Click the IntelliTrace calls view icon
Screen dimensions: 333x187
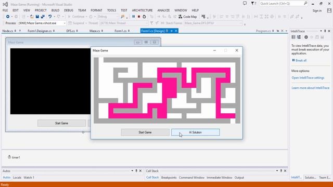[x=299, y=37]
